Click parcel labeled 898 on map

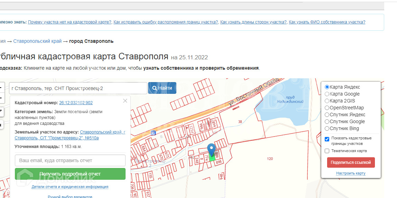[219, 162]
